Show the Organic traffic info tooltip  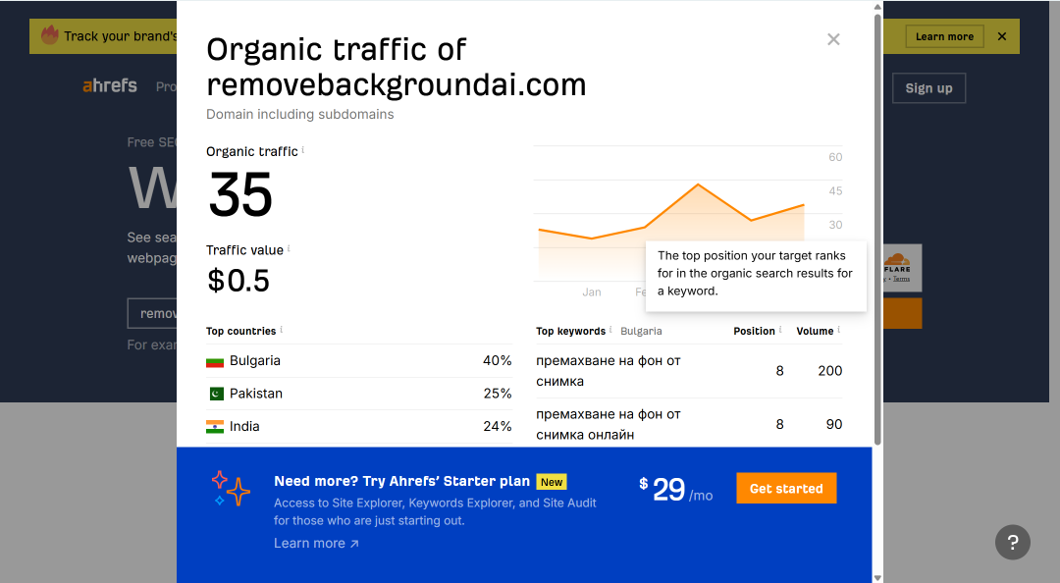[x=303, y=149]
